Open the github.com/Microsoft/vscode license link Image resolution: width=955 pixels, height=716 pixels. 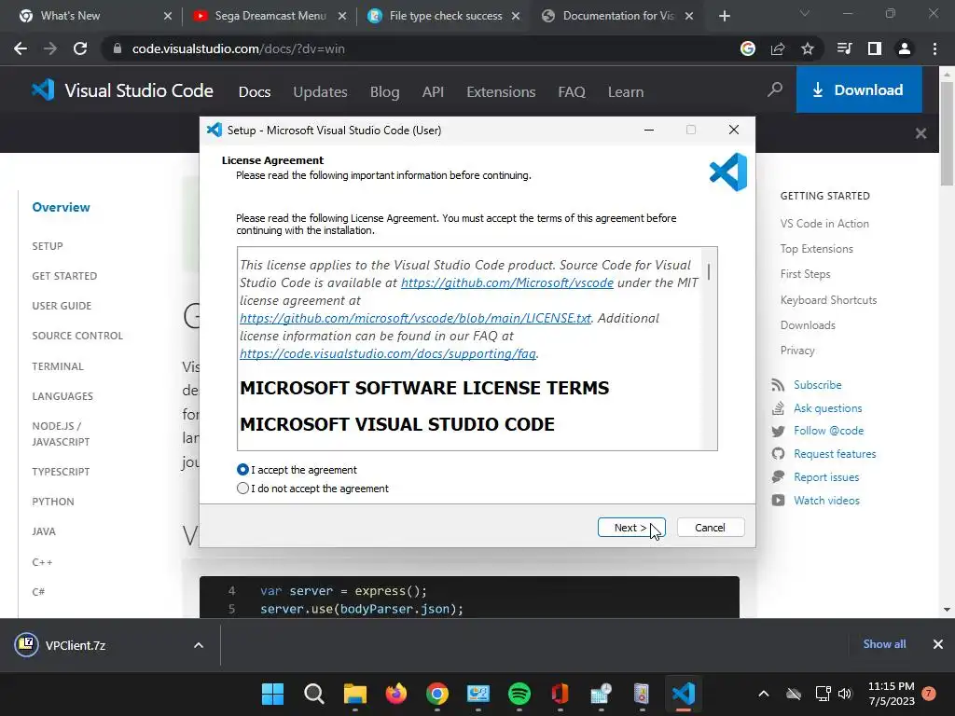tap(506, 282)
